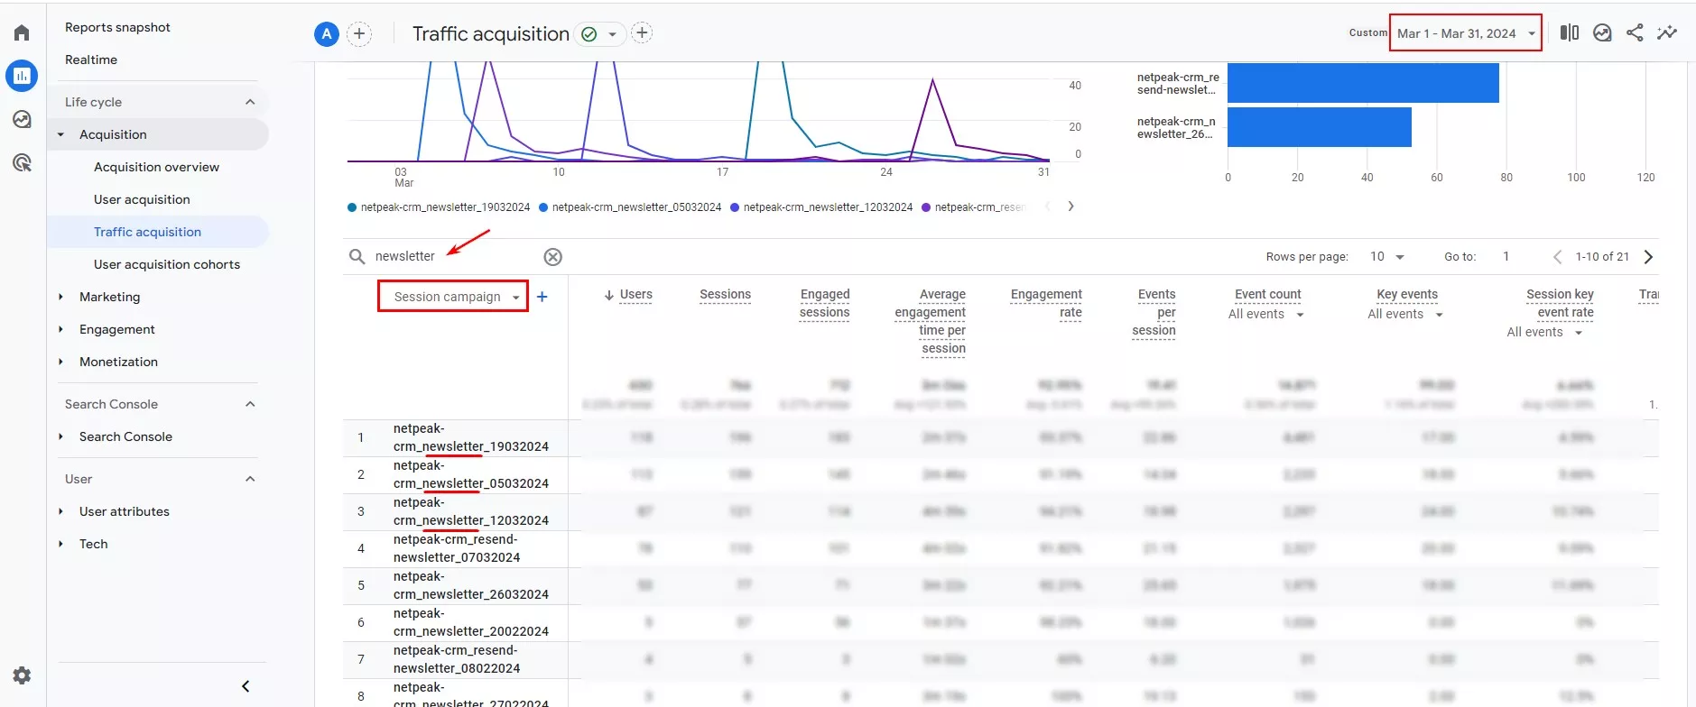Collapse the User section
The width and height of the screenshot is (1696, 707).
point(250,479)
